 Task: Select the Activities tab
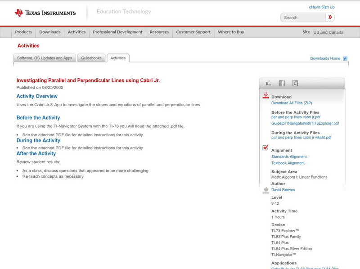(118, 58)
